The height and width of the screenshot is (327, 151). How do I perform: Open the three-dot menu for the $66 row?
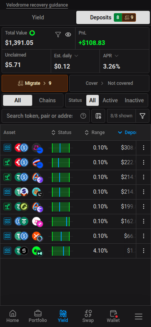pyautogui.click(x=144, y=236)
